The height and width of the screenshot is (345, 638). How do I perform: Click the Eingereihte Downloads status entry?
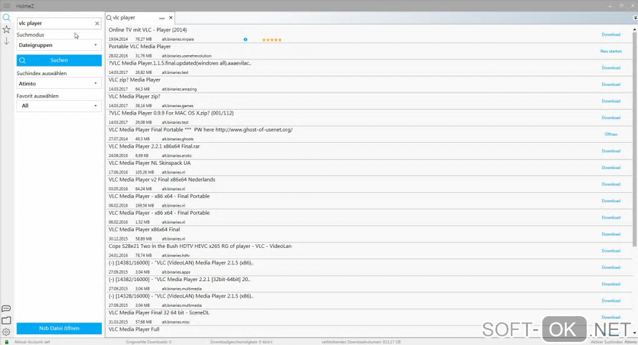pos(148,342)
